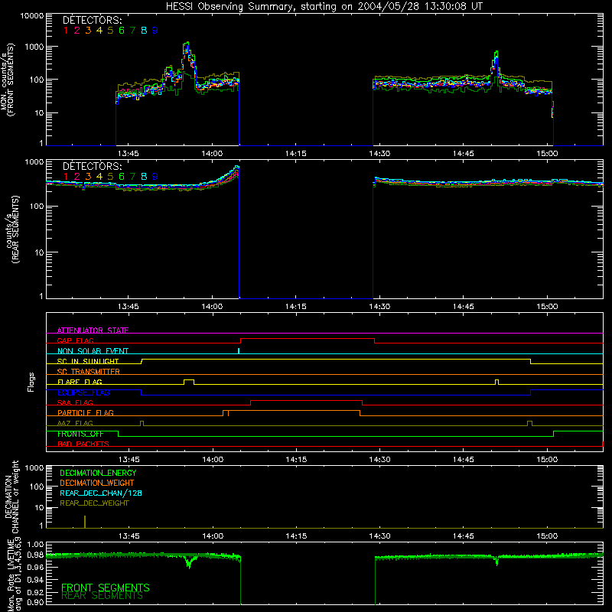Select the DECIMATION_WEIGHT legend entry

point(97,483)
